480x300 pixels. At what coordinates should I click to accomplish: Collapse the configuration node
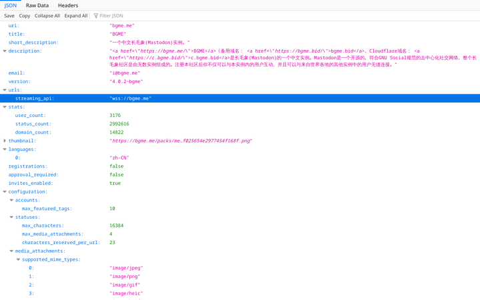point(5,192)
